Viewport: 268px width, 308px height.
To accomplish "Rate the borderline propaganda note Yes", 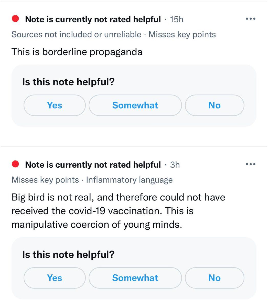I will pos(55,105).
